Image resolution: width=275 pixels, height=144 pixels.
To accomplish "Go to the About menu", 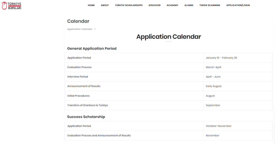I will click(x=105, y=5).
